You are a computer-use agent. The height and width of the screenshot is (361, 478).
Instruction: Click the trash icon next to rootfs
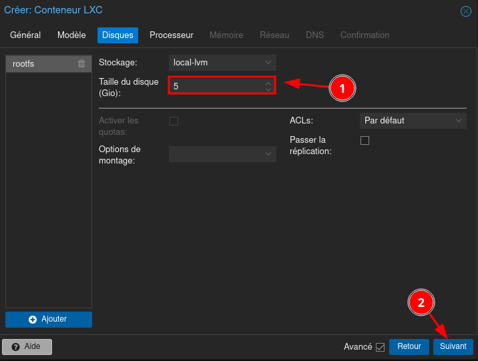tap(81, 63)
